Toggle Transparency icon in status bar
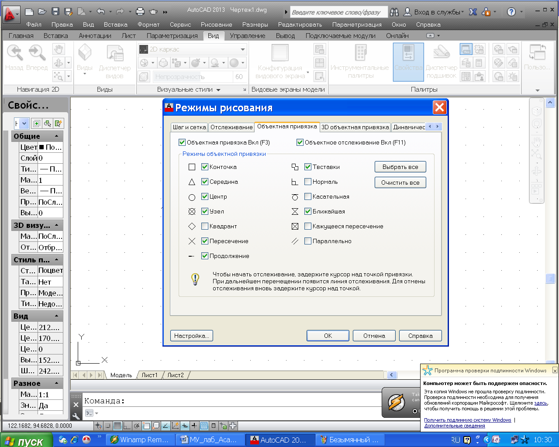The width and height of the screenshot is (559, 447). click(x=204, y=426)
